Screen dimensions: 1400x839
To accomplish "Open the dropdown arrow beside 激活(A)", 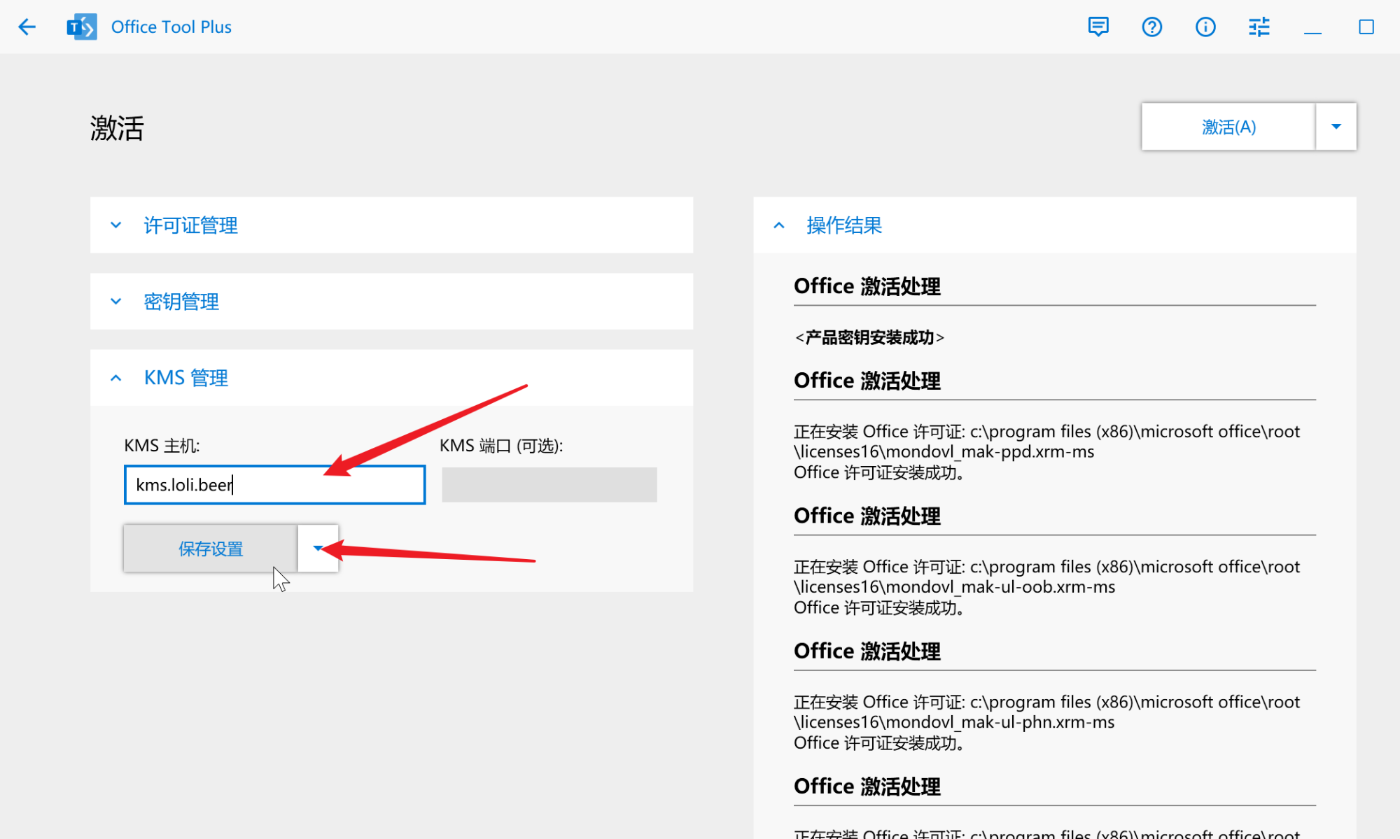I will [1336, 127].
